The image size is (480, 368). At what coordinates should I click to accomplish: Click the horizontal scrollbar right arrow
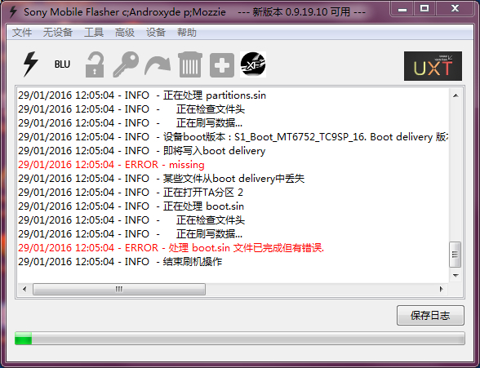coord(441,289)
